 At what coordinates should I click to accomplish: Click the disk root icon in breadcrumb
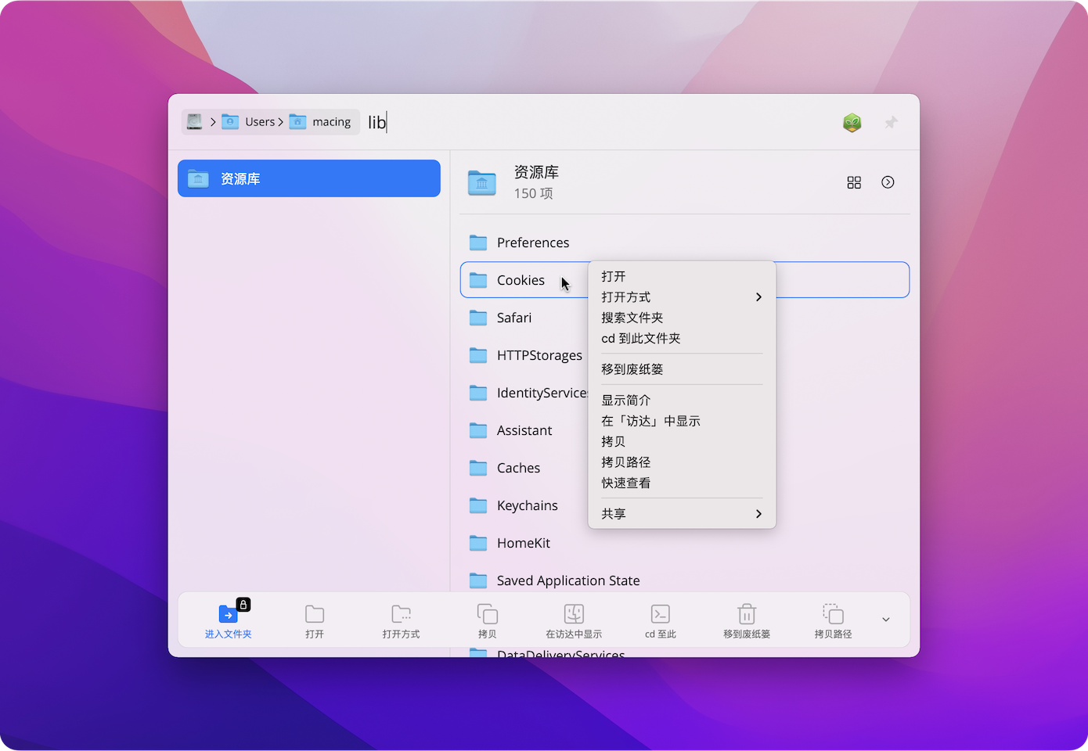(195, 122)
